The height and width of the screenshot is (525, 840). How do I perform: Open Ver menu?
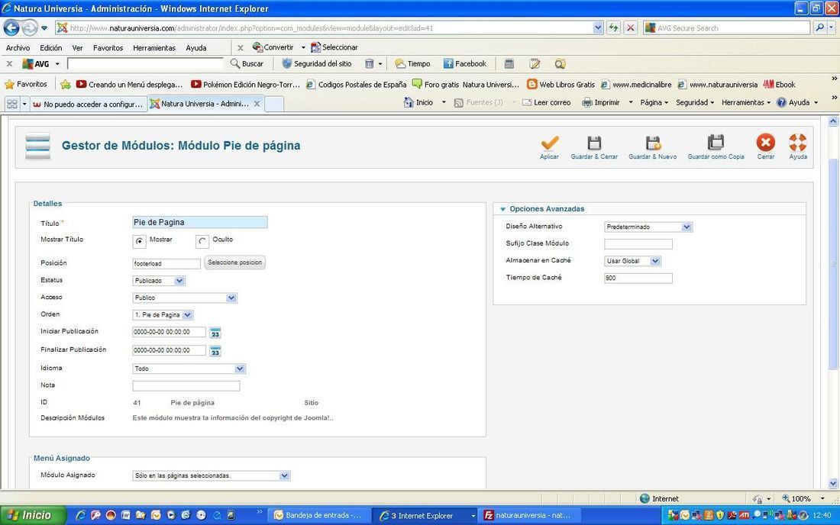pyautogui.click(x=78, y=47)
